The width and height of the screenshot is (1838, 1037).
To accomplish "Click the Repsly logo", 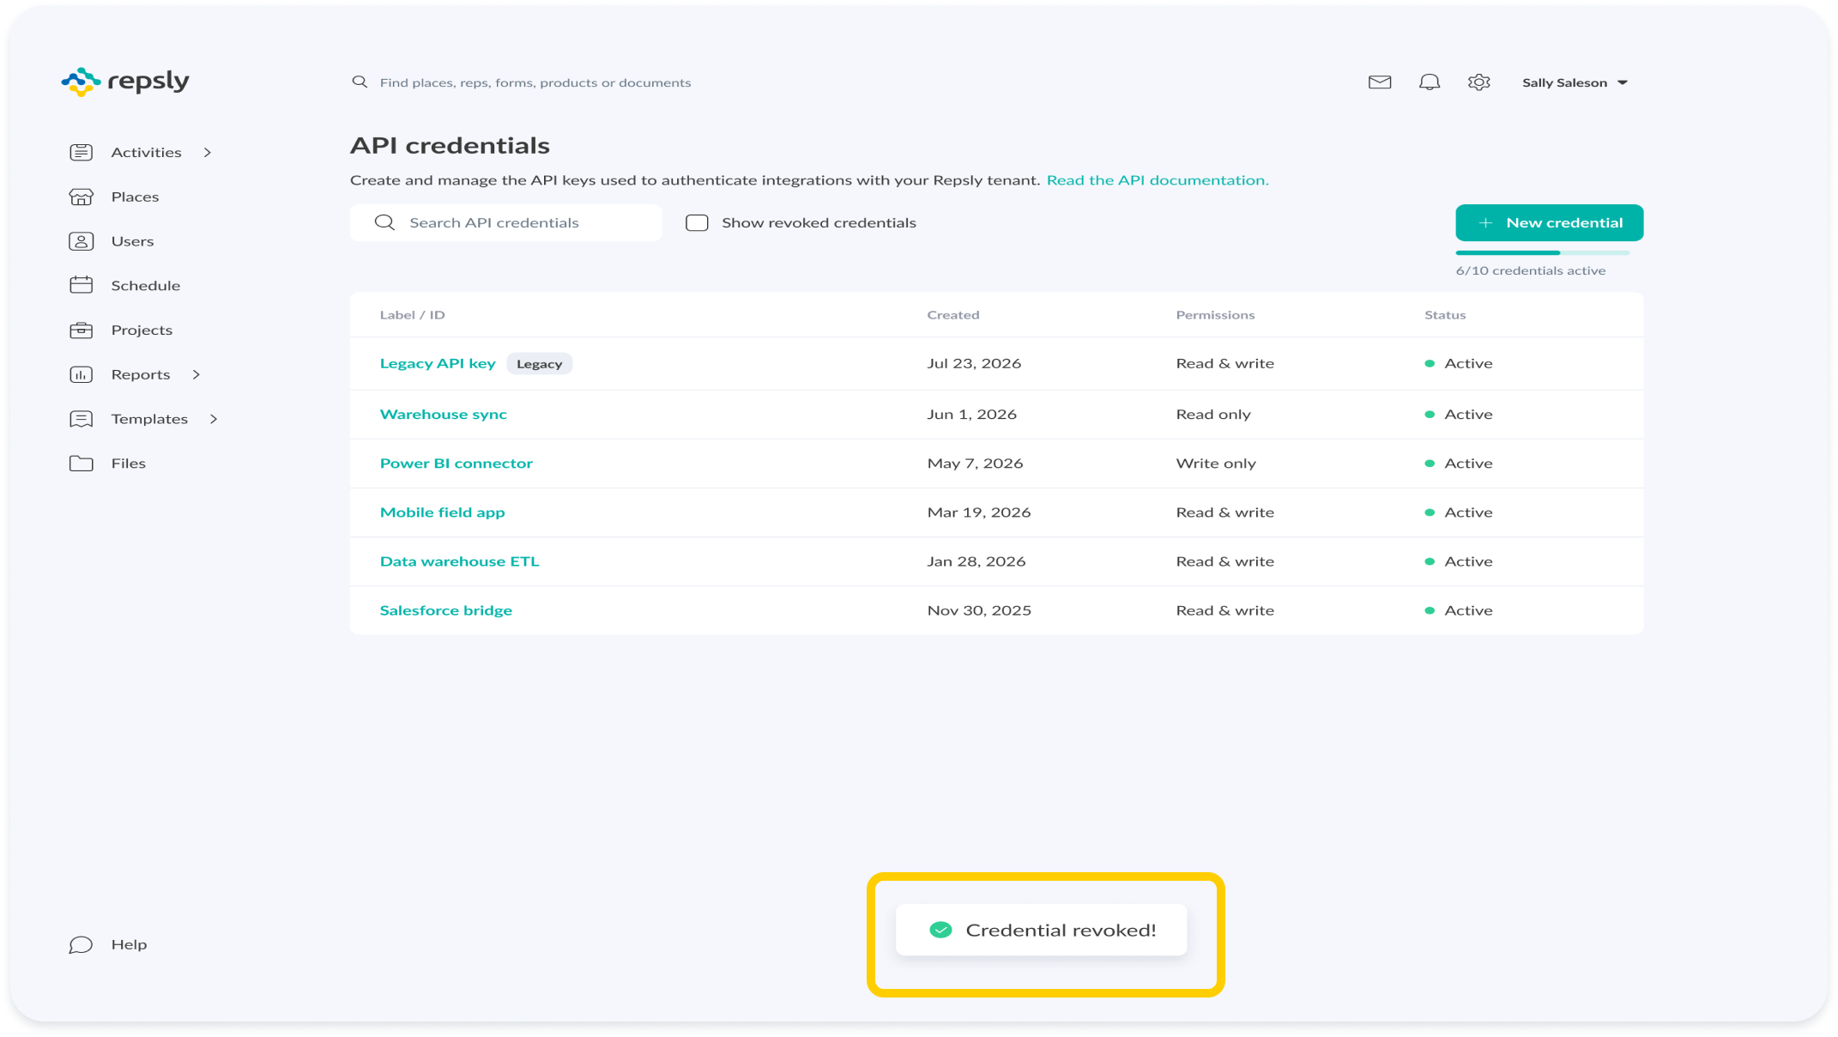I will [125, 82].
